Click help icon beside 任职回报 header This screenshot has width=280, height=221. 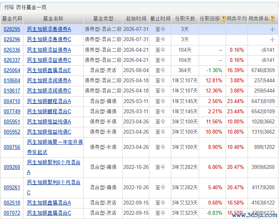(x=223, y=18)
